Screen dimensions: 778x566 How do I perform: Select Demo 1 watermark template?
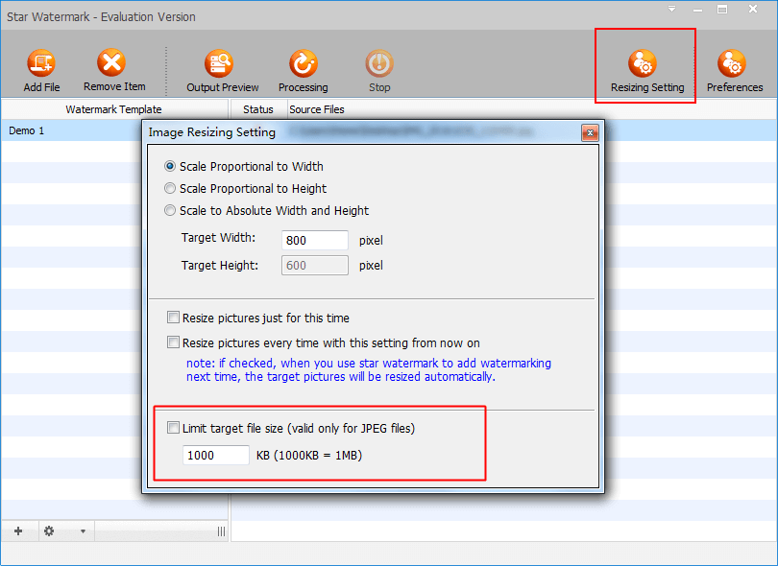[27, 130]
